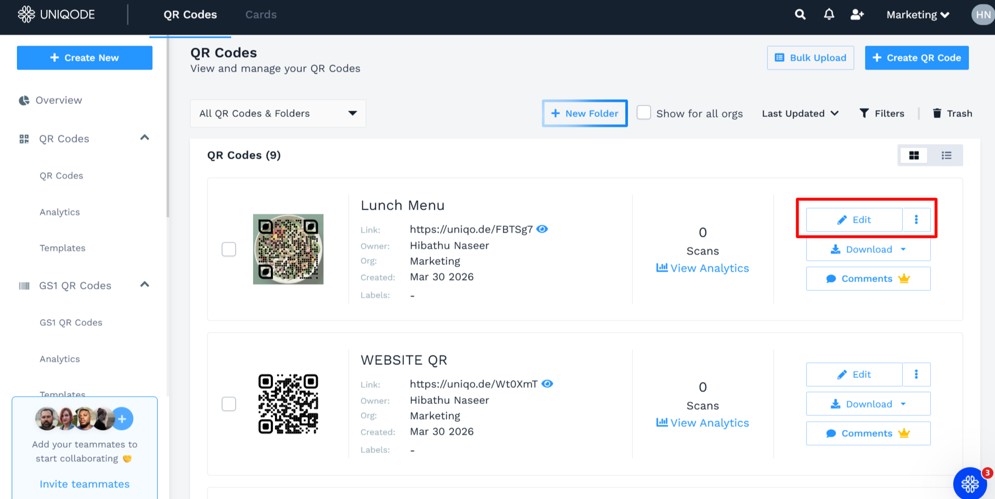Tick the Lunch Menu checkbox

[x=229, y=249]
